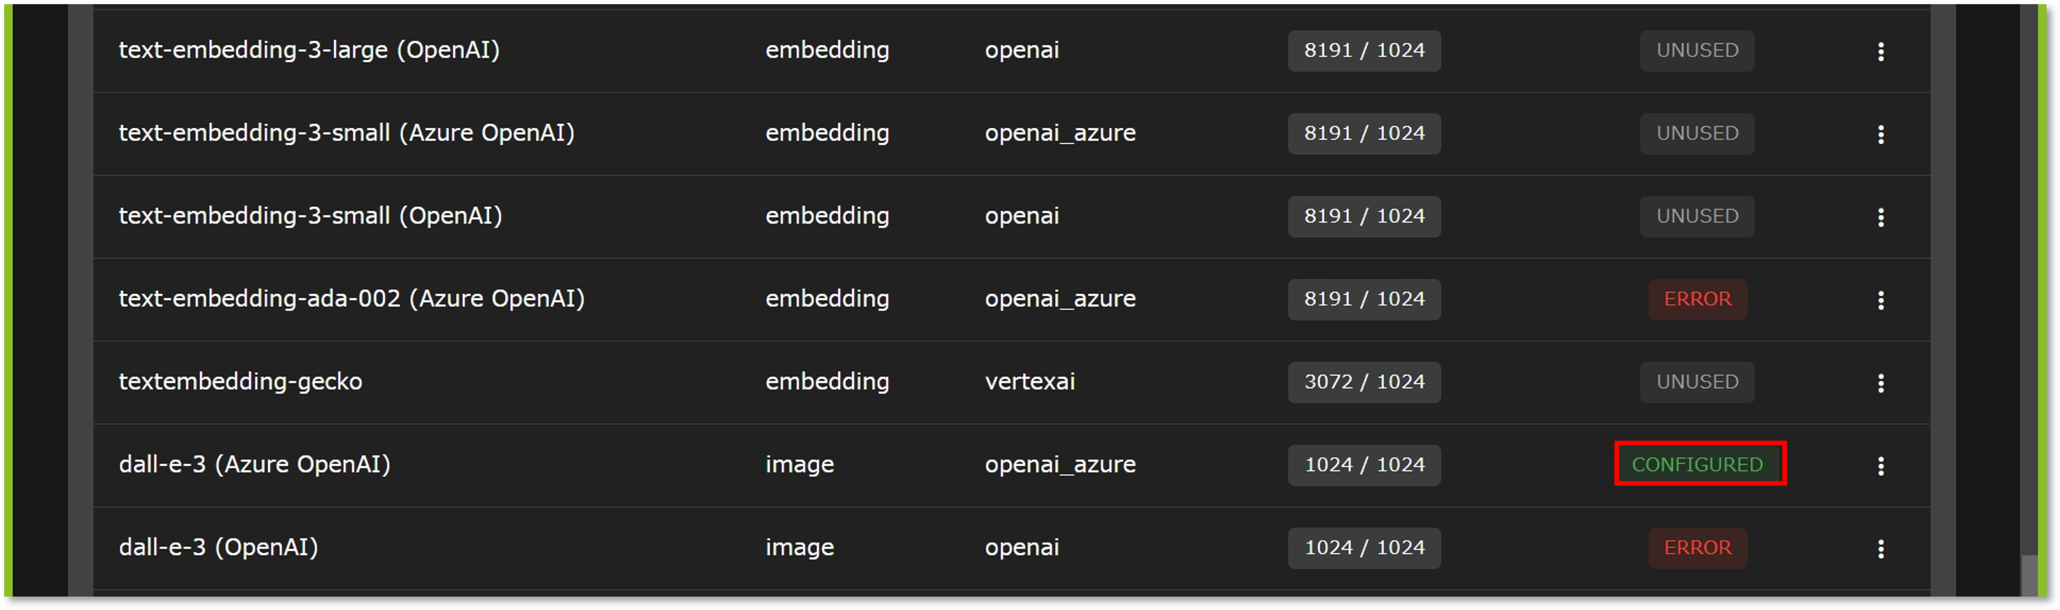Open options menu for dall-e-3 (Azure OpenAI)
Image resolution: width=2060 pixels, height=610 pixels.
[x=1880, y=465]
